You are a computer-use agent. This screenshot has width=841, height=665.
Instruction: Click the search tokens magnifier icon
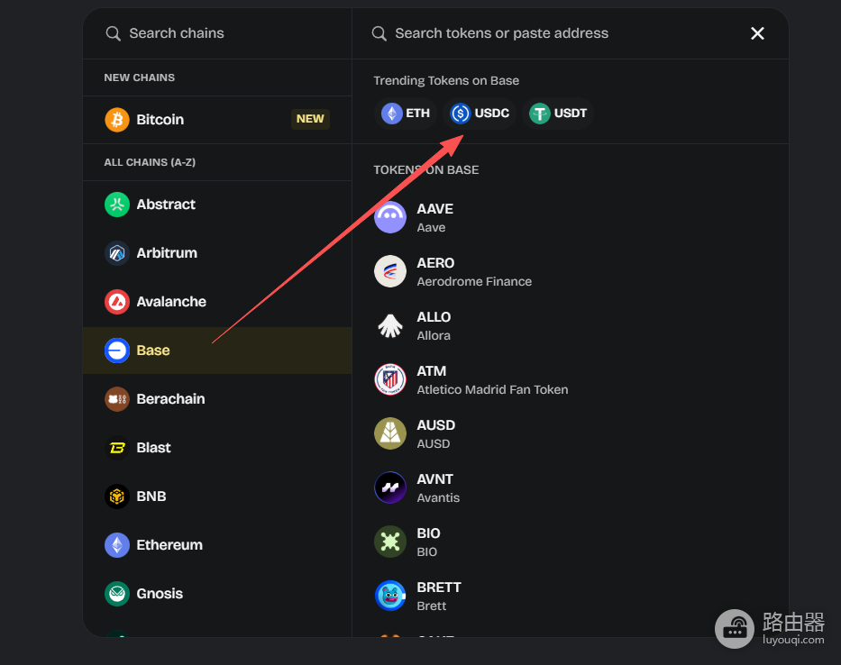(x=379, y=33)
